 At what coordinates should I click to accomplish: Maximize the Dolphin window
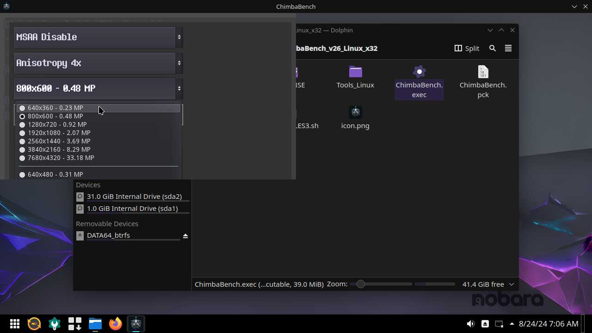pos(501,30)
